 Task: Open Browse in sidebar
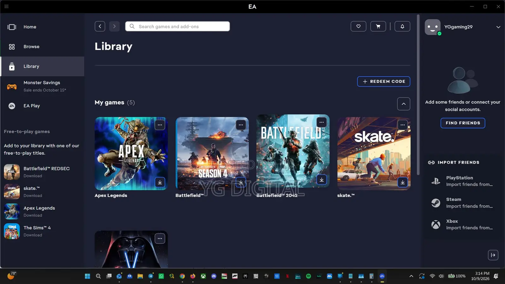point(42,47)
